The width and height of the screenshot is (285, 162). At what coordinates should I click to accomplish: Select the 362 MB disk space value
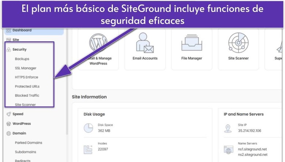(x=104, y=131)
